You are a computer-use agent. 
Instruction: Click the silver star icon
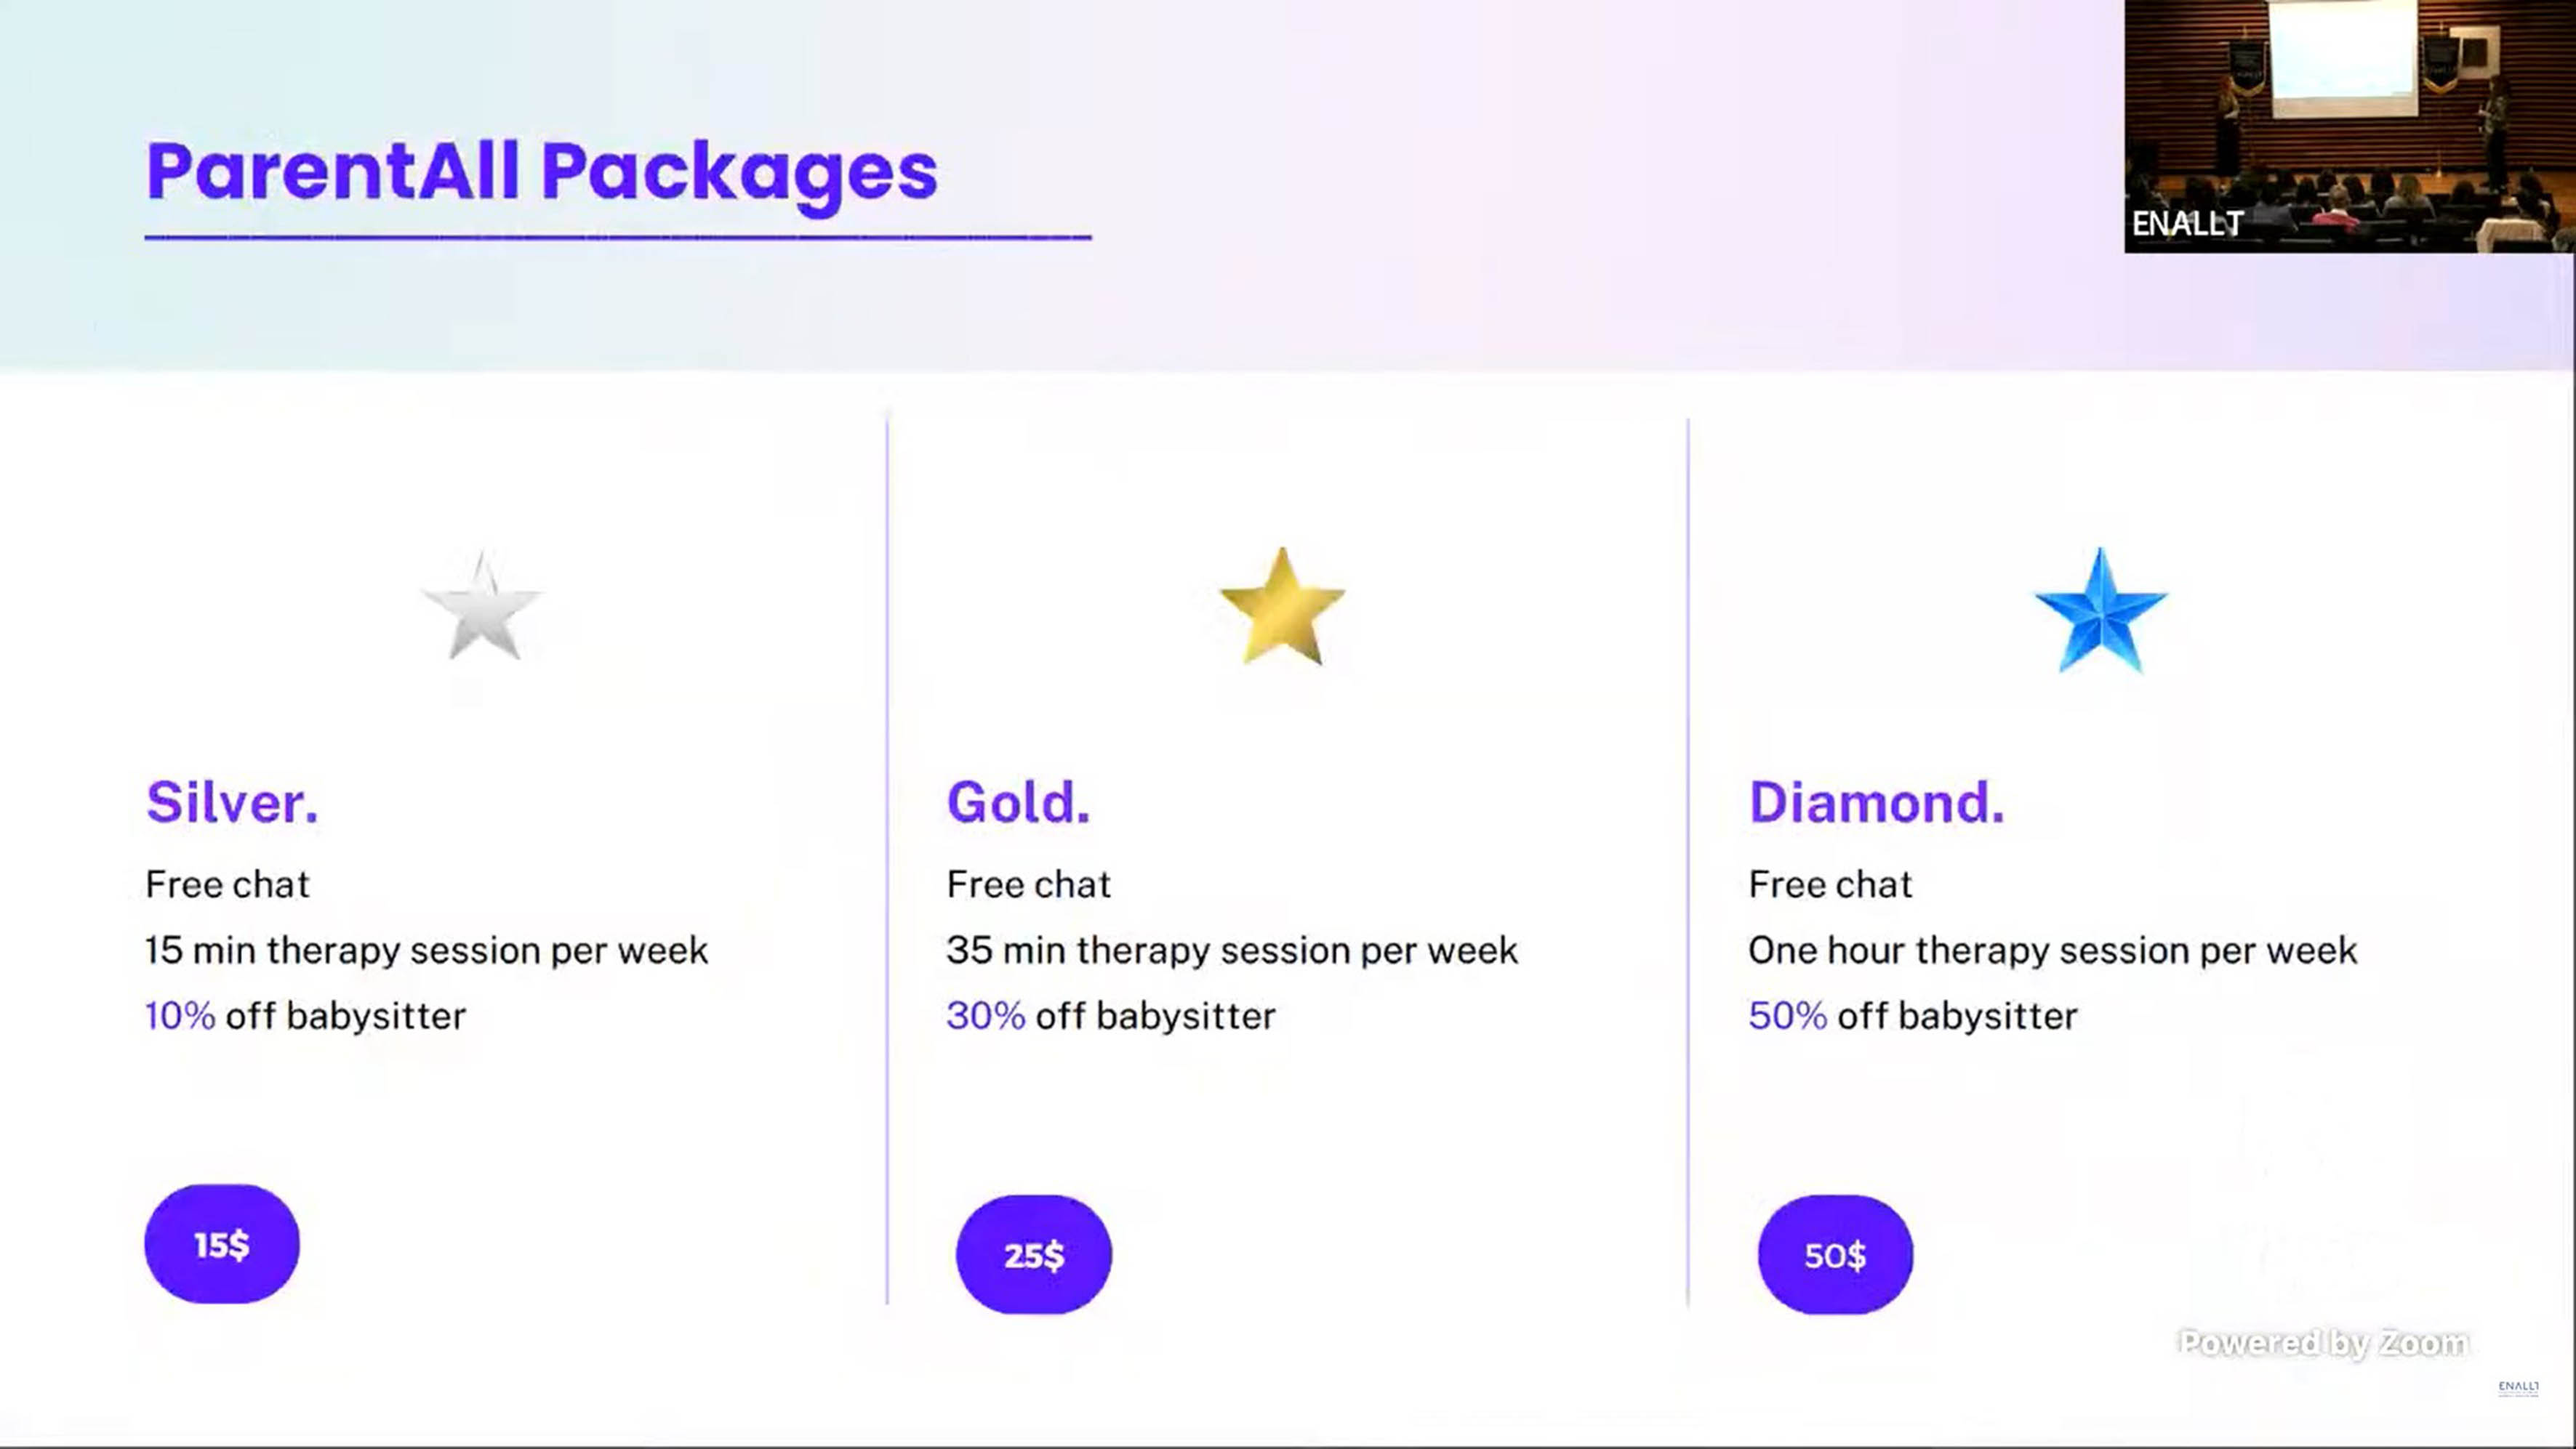482,607
